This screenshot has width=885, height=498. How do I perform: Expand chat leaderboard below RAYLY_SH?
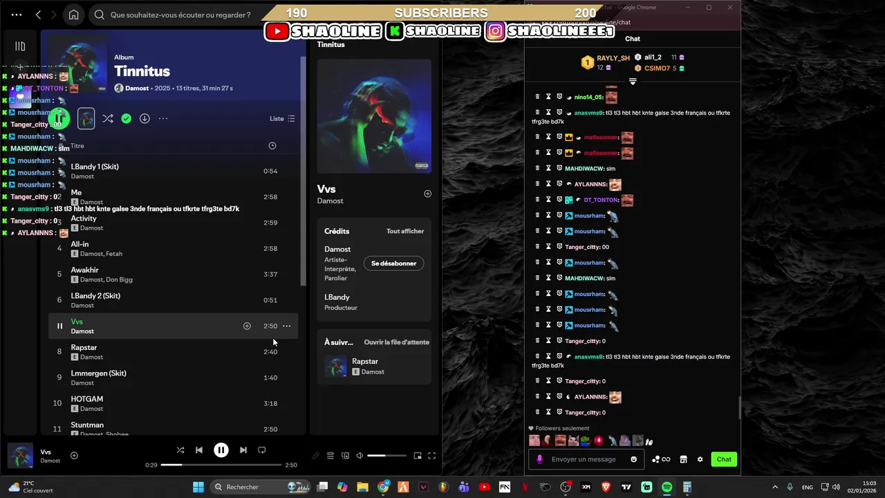(632, 82)
